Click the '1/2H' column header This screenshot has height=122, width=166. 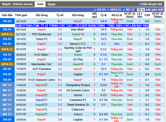[x=147, y=15]
